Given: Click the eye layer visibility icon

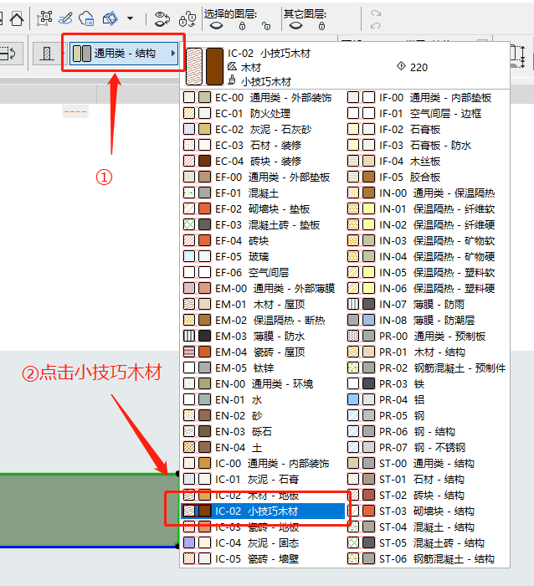Looking at the screenshot, I should coord(163,19).
